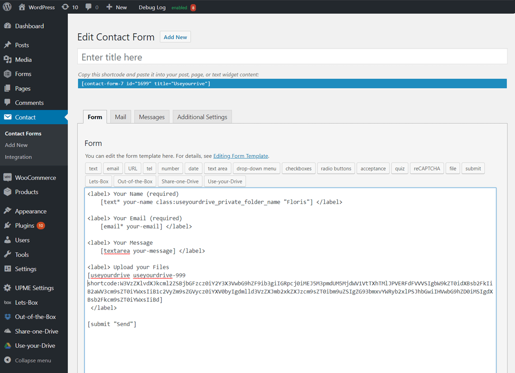Open the Messages tab

pyautogui.click(x=152, y=117)
